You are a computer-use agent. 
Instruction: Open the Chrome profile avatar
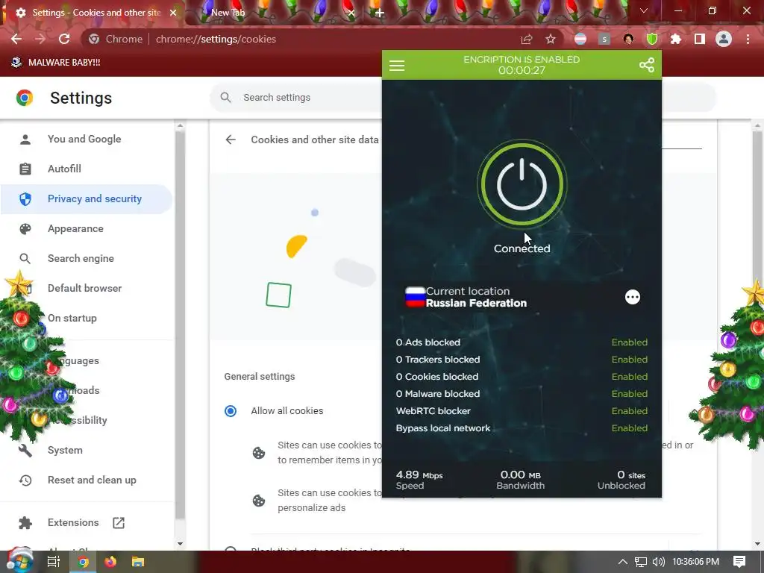tap(724, 39)
